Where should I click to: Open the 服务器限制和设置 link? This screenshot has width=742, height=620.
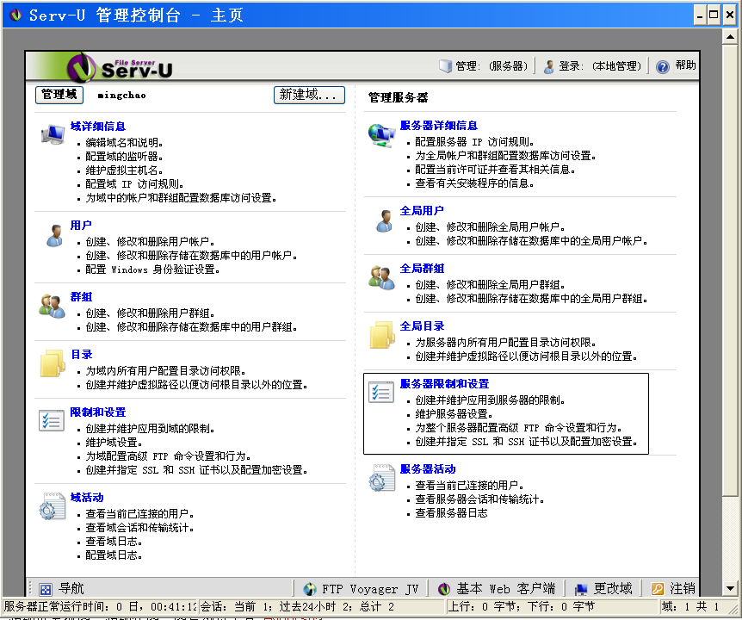[x=444, y=383]
